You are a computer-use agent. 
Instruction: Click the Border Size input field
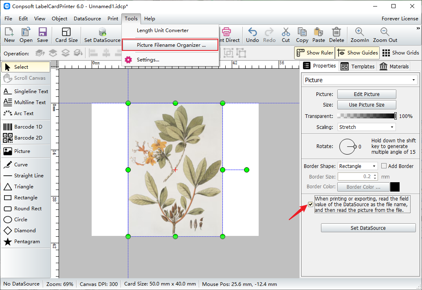click(355, 177)
